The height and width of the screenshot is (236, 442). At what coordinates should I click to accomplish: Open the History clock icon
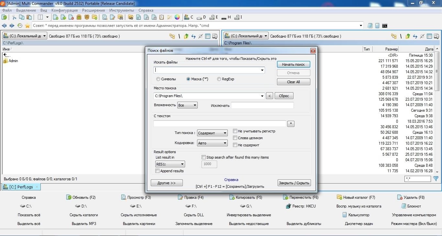[x=20, y=26]
